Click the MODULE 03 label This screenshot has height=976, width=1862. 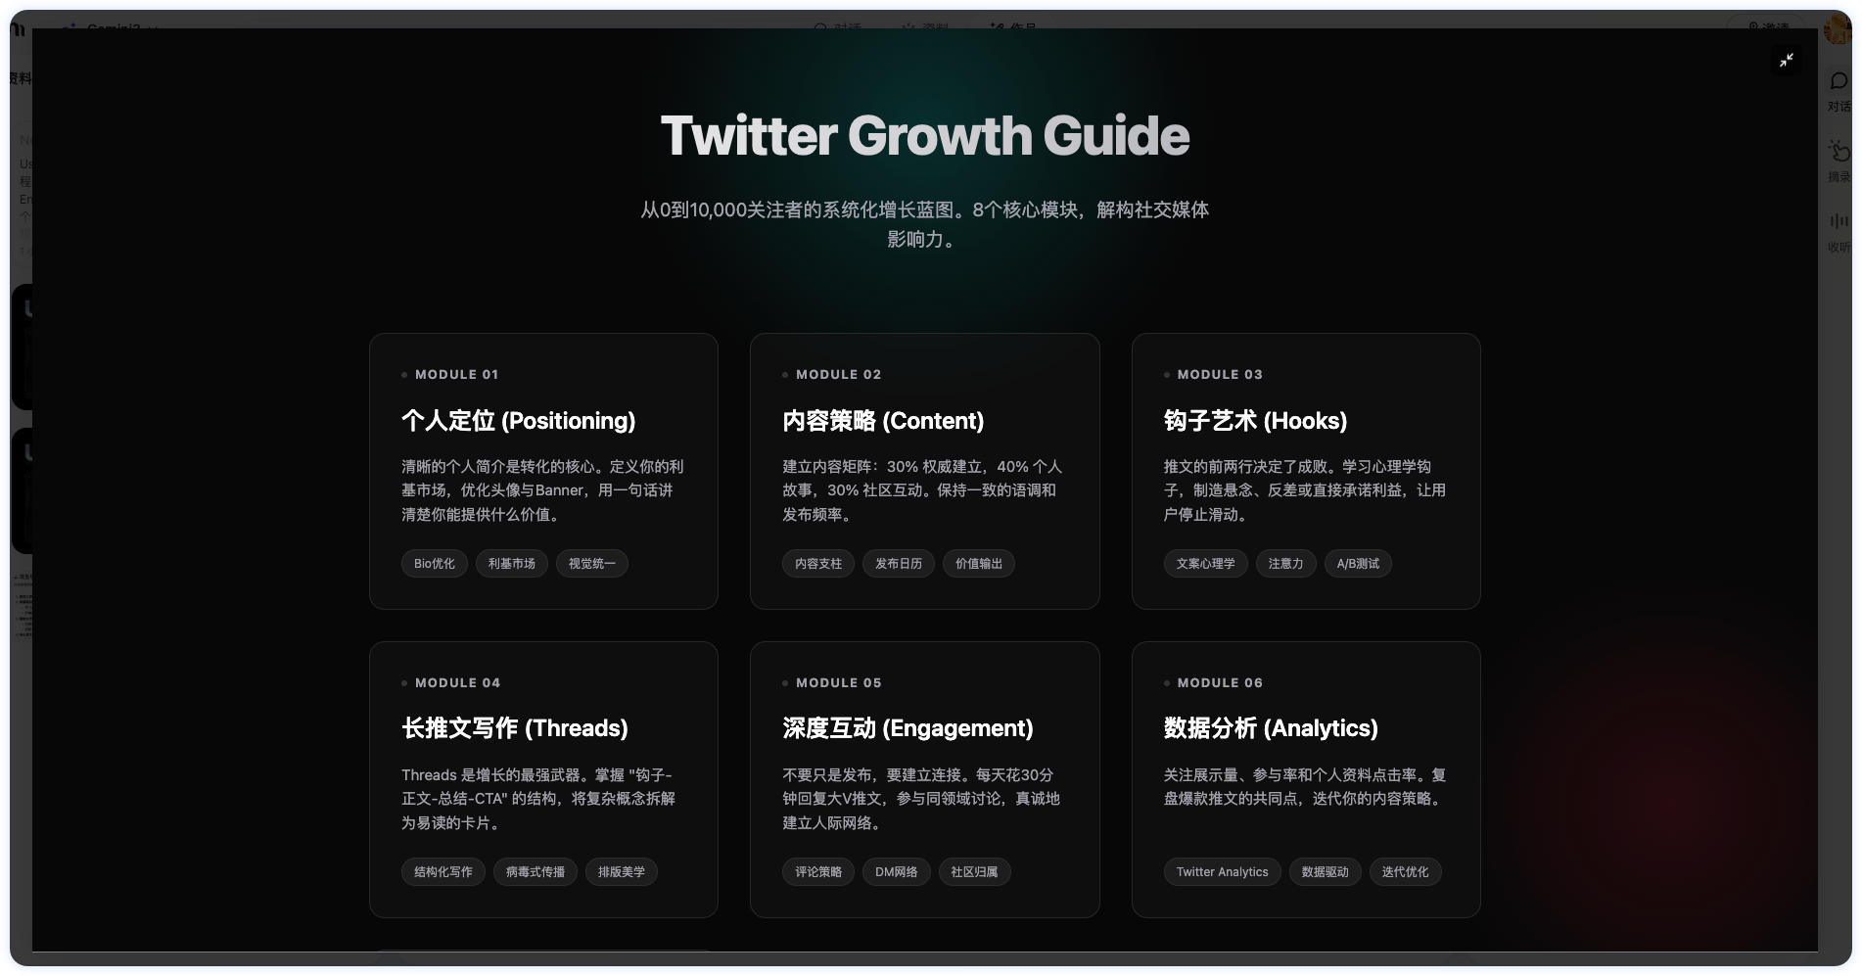1220,374
